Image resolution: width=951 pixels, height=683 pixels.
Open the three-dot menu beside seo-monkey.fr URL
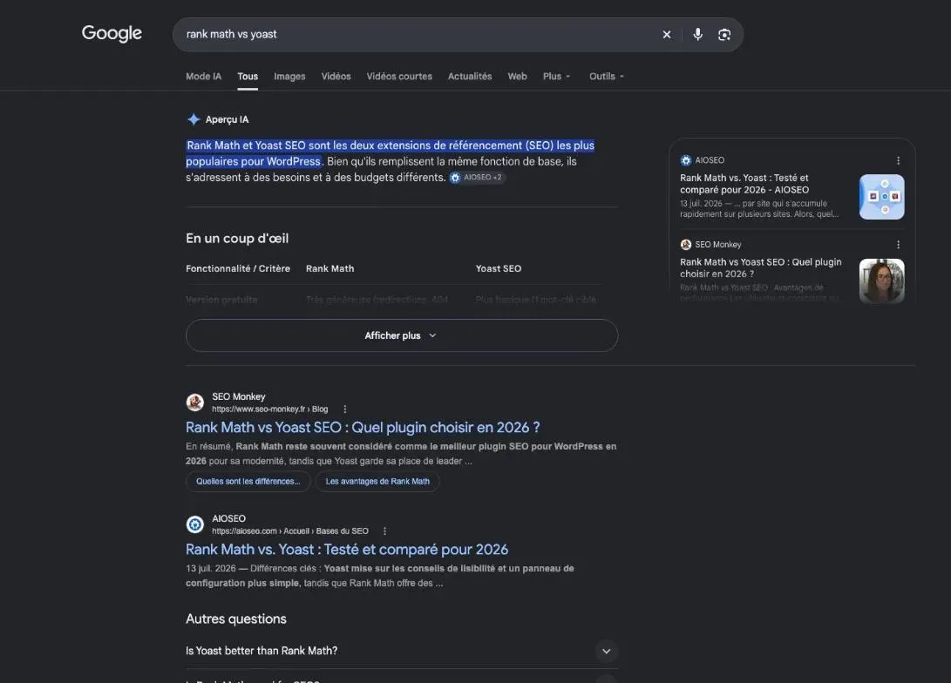pyautogui.click(x=345, y=409)
